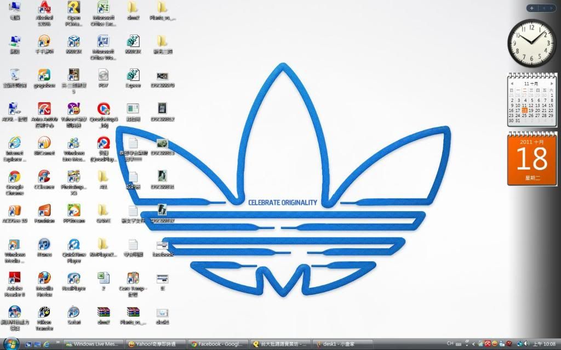The image size is (561, 350).
Task: Click the Windows Start orb
Action: pyautogui.click(x=11, y=343)
